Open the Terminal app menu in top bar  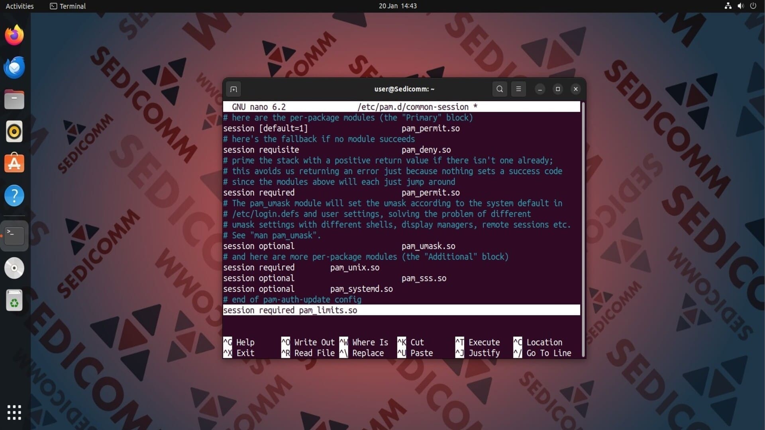[68, 6]
